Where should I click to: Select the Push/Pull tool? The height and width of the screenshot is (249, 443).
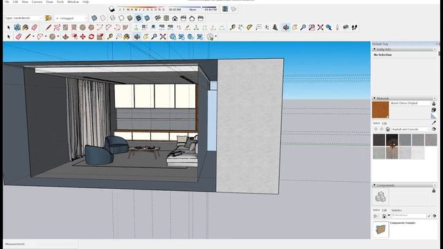click(66, 37)
